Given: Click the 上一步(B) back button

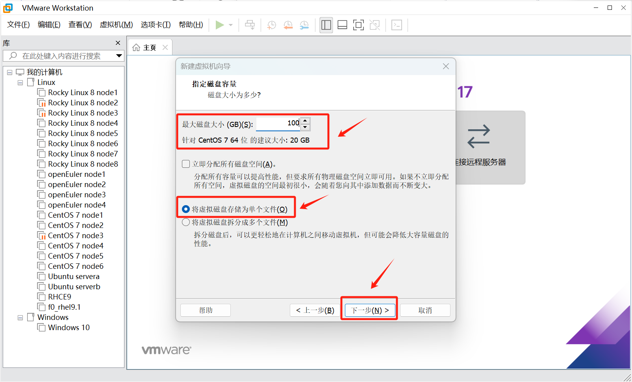Looking at the screenshot, I should (315, 310).
